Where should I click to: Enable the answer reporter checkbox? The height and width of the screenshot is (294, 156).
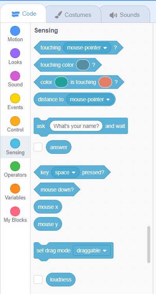[x=38, y=147]
